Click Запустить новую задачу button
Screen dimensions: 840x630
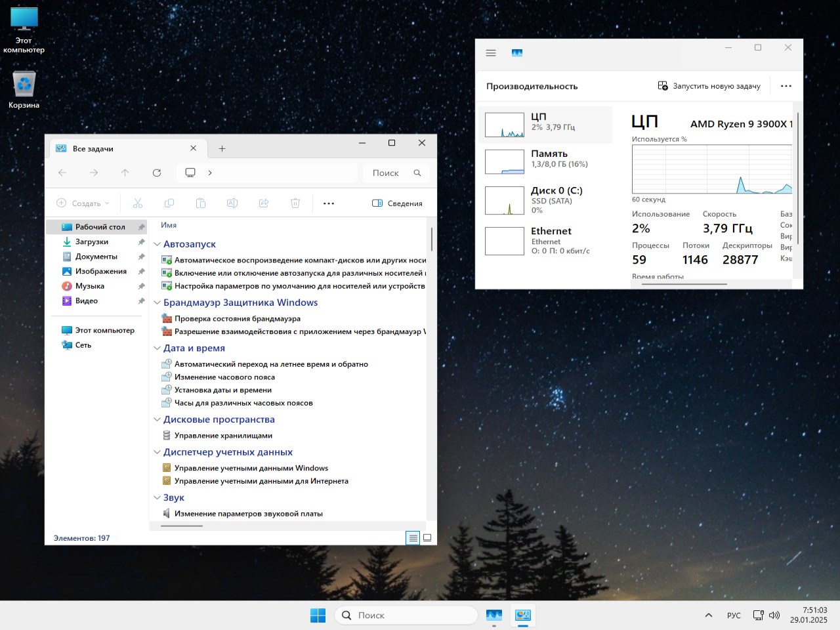(x=709, y=86)
